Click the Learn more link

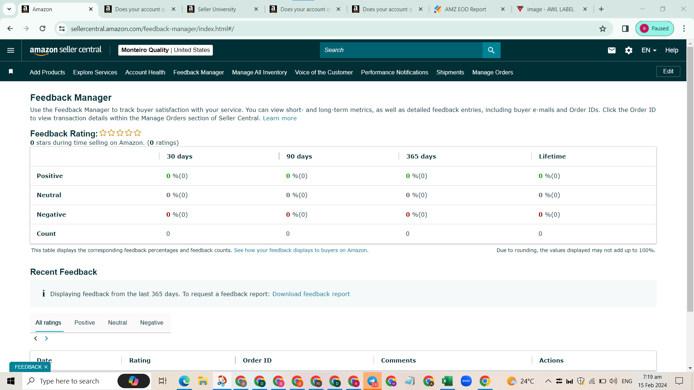tap(280, 118)
